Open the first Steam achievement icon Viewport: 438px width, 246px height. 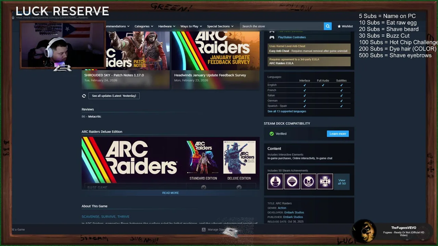coord(275,181)
